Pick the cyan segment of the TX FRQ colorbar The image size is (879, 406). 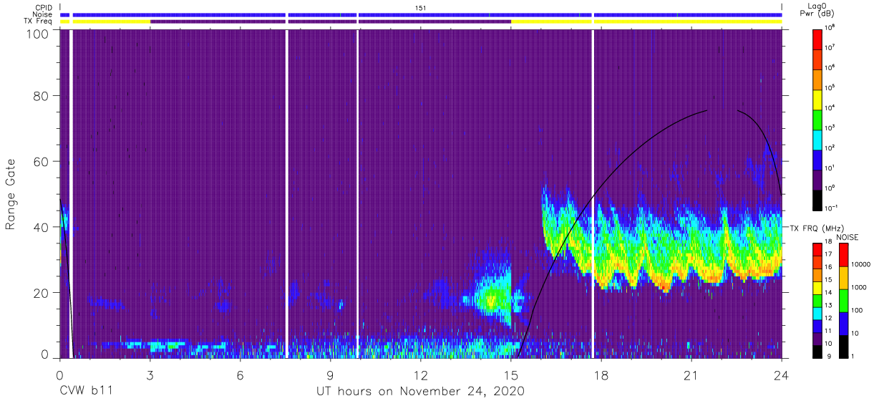click(x=817, y=312)
